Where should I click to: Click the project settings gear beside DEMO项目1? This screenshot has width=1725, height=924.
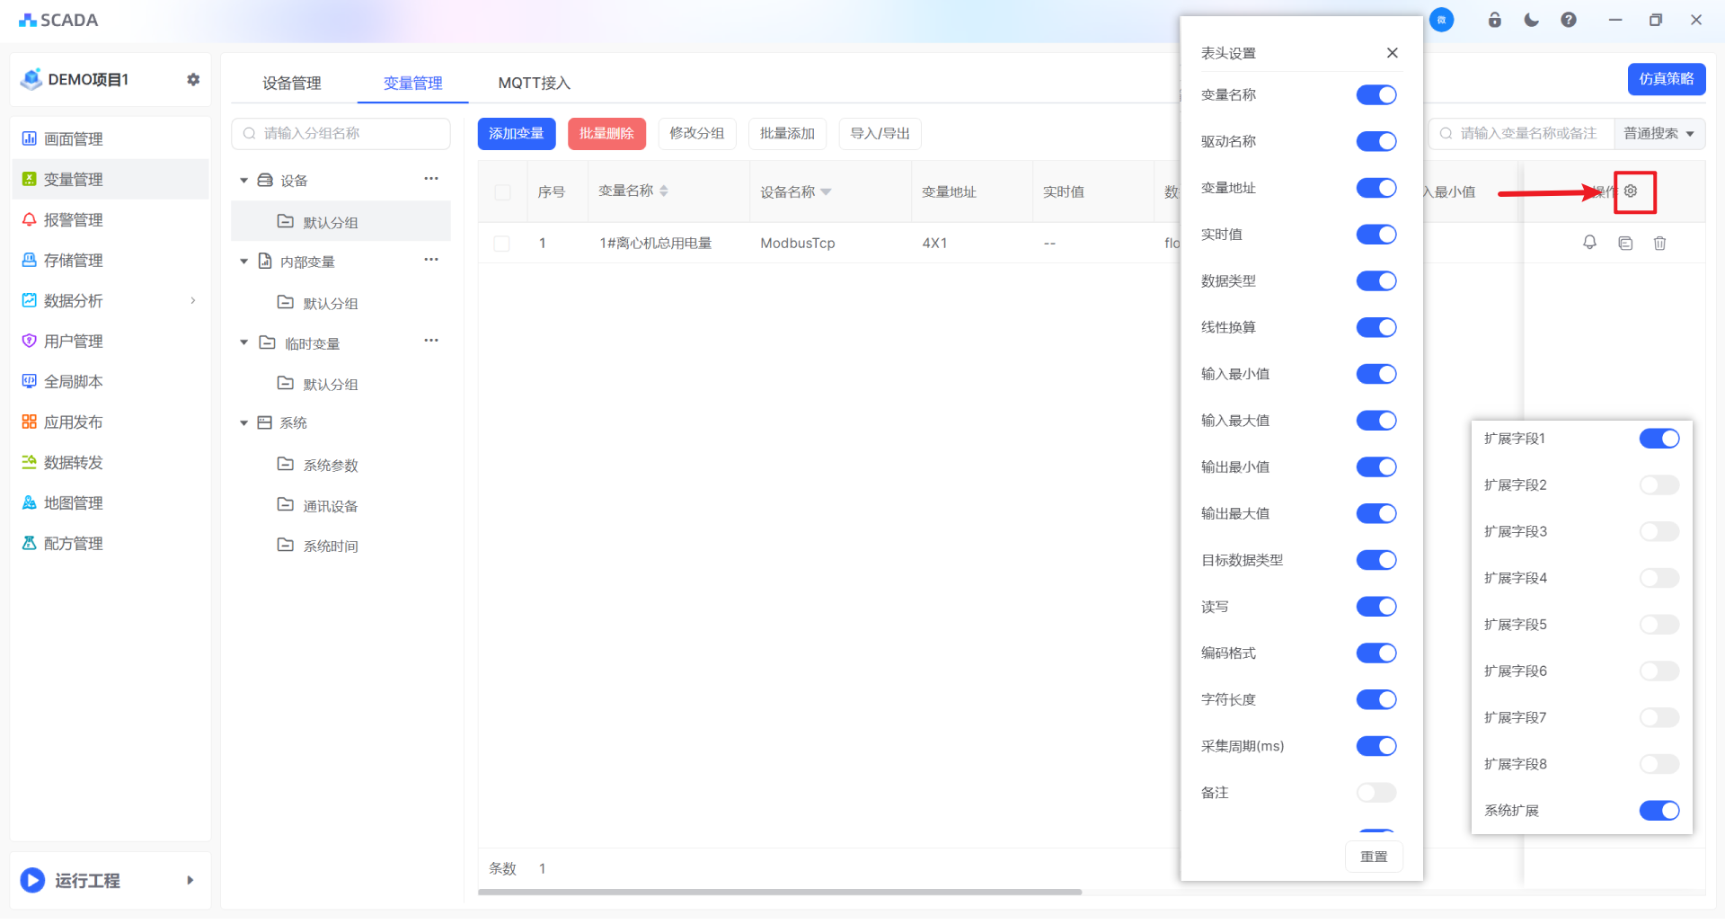(x=193, y=80)
